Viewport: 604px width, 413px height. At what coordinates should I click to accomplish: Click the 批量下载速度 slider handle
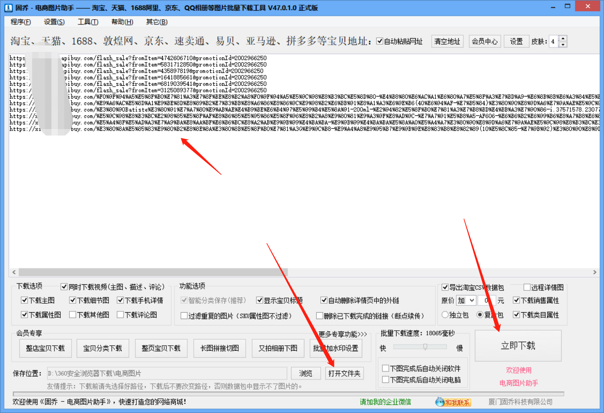point(425,347)
